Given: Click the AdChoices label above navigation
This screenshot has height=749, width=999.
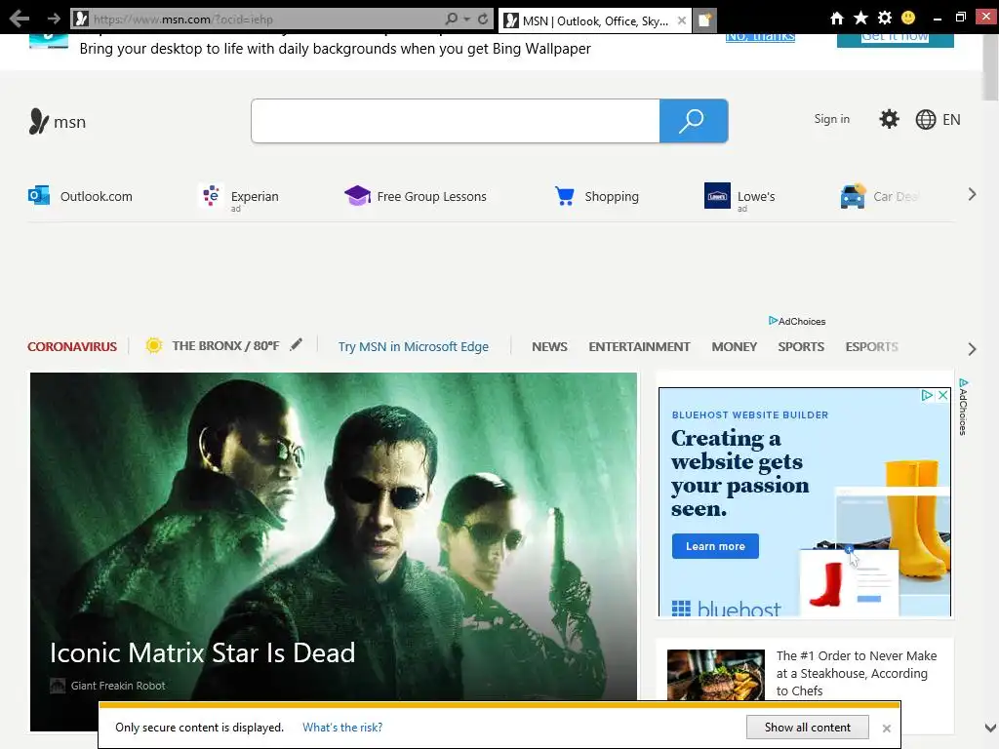Looking at the screenshot, I should coord(797,321).
